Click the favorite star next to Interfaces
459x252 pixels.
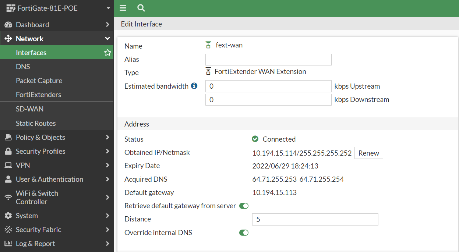(107, 53)
